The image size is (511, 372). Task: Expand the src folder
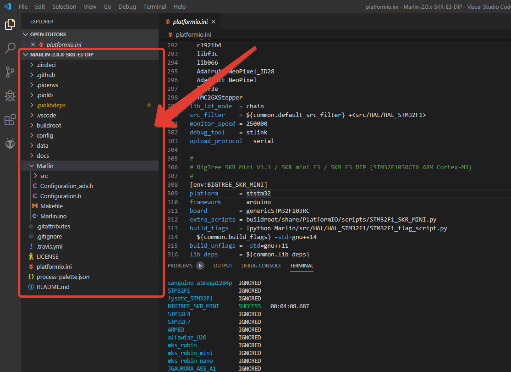tap(44, 176)
